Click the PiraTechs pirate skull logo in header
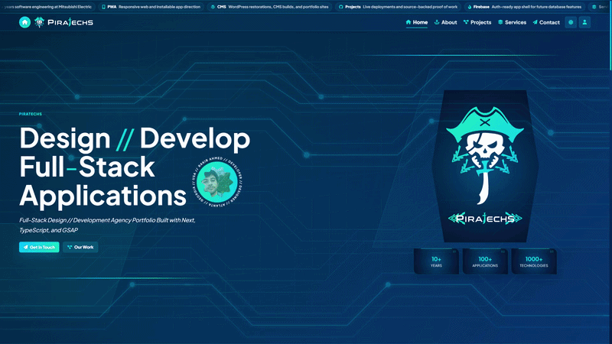612x344 pixels. (39, 22)
